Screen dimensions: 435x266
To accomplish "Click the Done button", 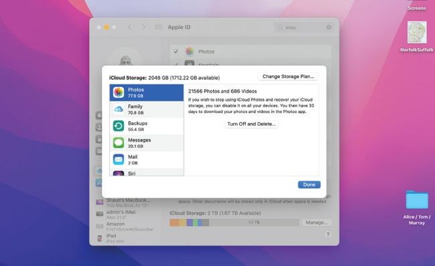I will pos(309,184).
